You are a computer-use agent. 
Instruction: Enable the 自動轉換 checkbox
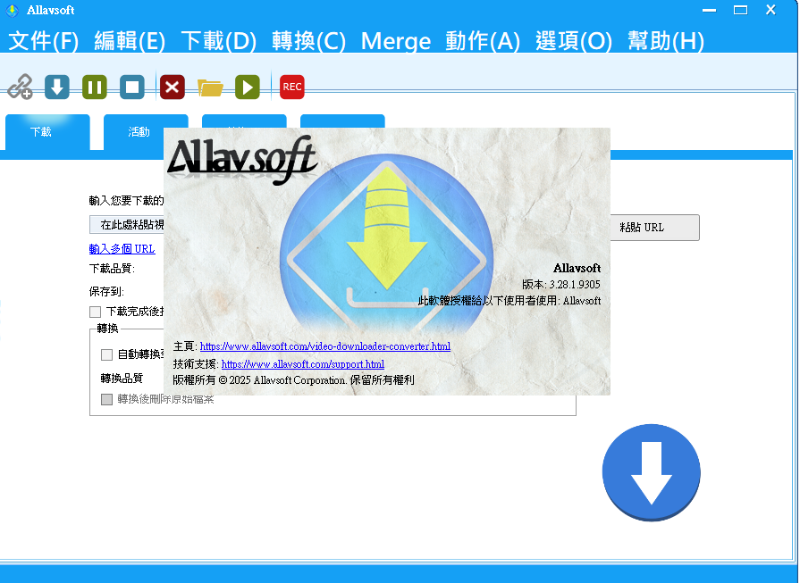point(106,354)
